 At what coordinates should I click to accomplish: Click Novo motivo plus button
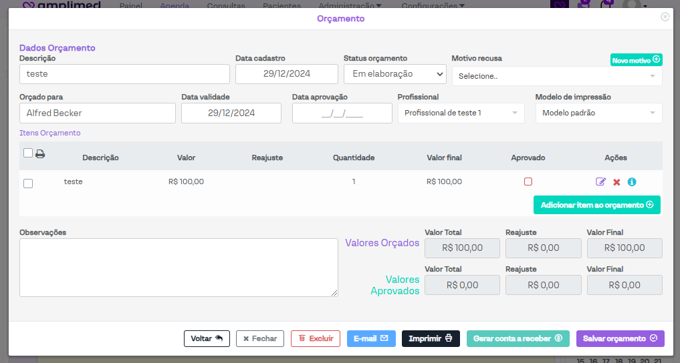[636, 60]
